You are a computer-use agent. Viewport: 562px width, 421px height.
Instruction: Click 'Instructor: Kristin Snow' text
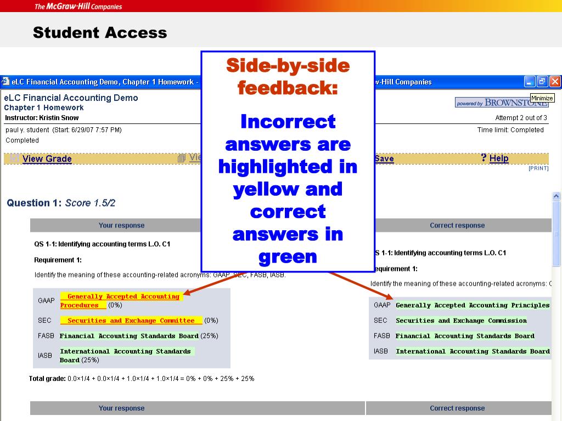point(42,118)
